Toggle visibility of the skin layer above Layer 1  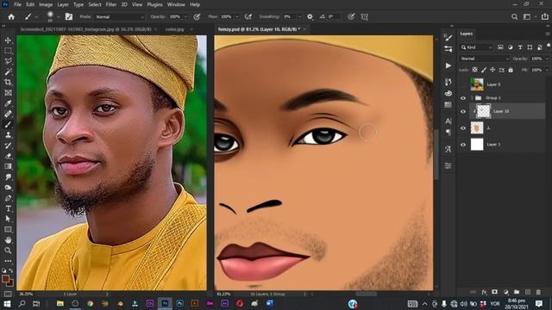pyautogui.click(x=463, y=128)
